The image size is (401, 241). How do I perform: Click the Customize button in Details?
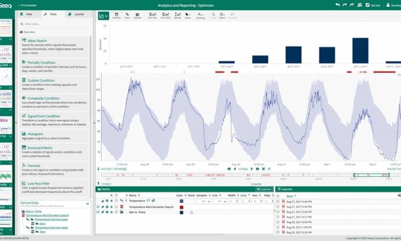[264, 189]
